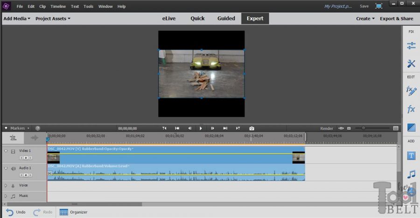
Task: Collapse the Video 1 track
Action: point(6,151)
